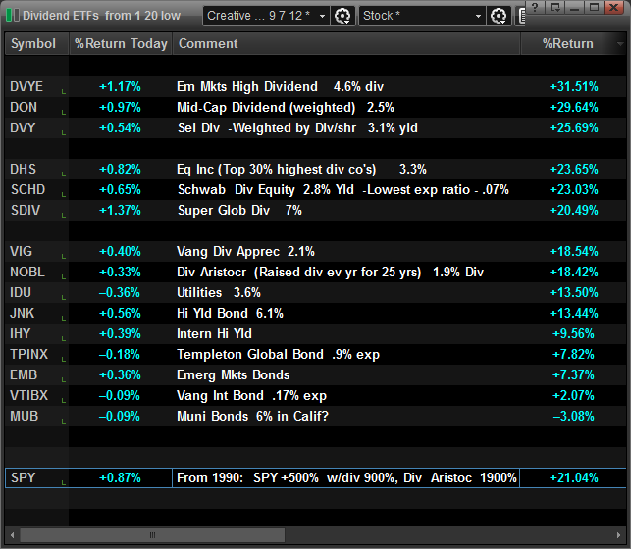Click the window title 'Dividend ETFs from 1 20 low'

tap(101, 16)
